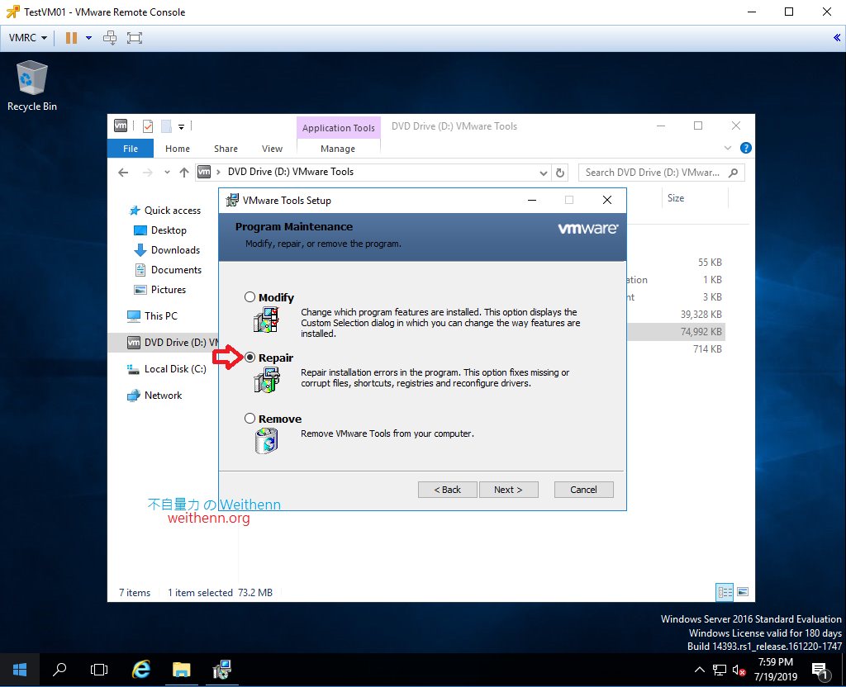Select the Repair radio button
This screenshot has width=846, height=687.
[x=250, y=357]
